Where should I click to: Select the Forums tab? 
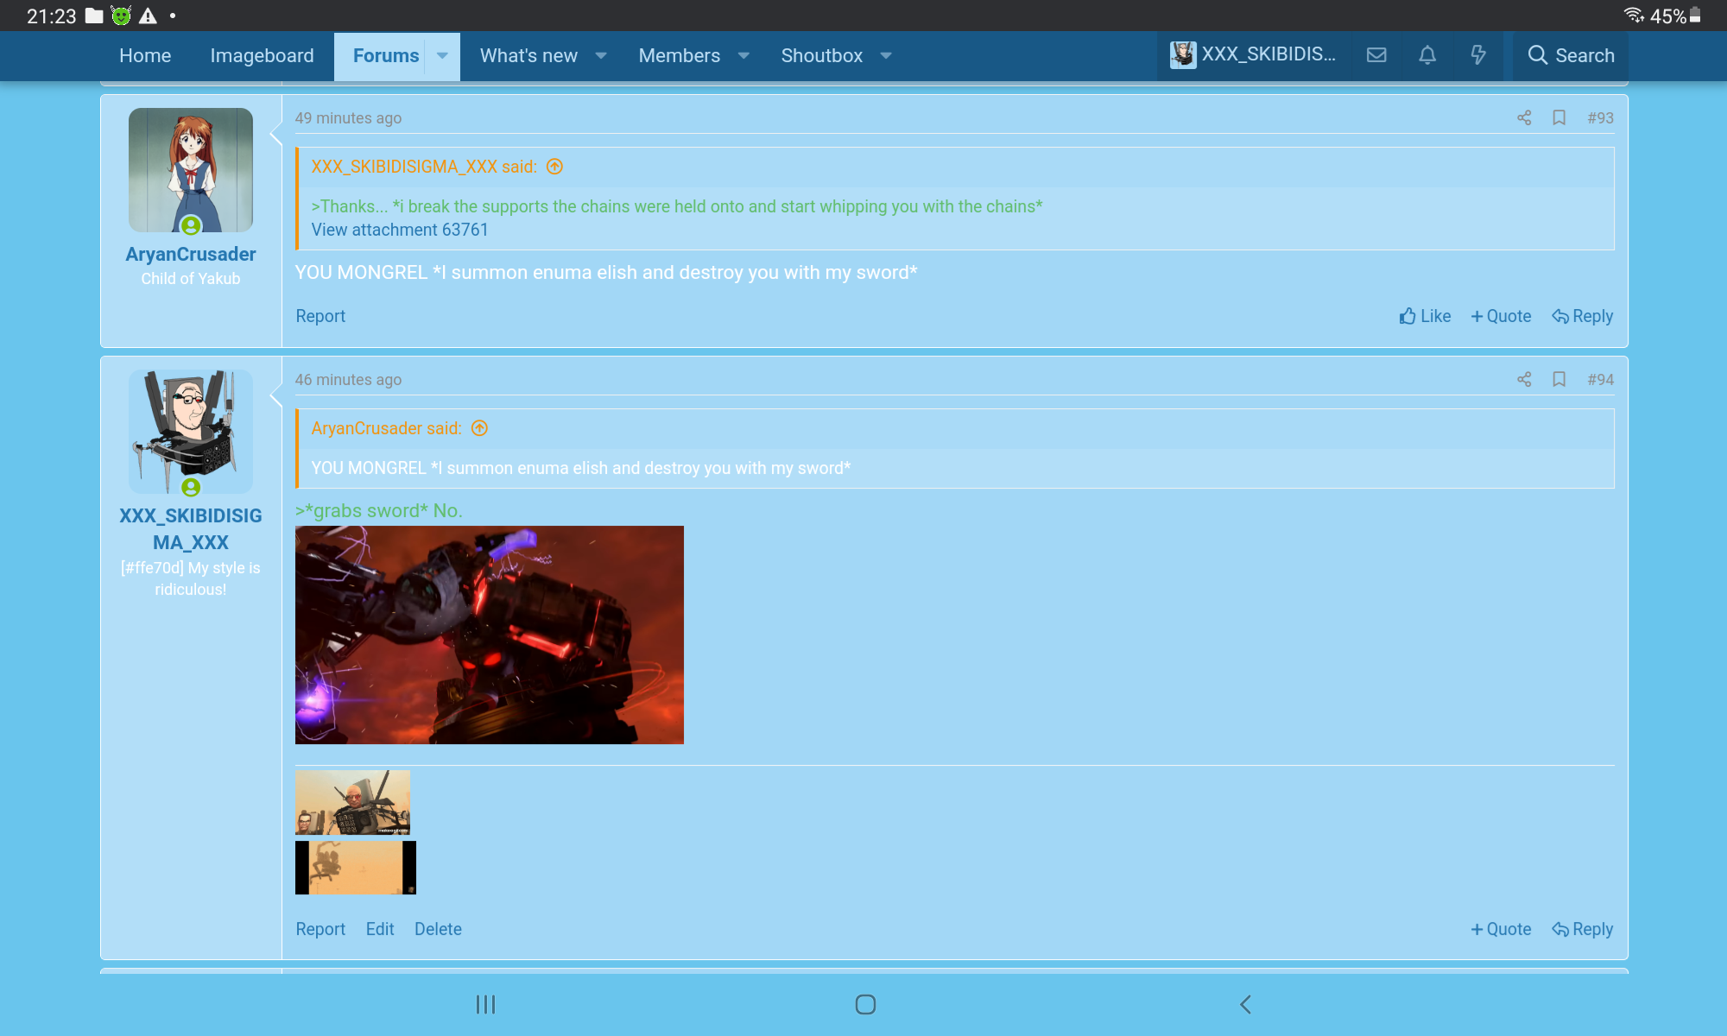pyautogui.click(x=385, y=56)
